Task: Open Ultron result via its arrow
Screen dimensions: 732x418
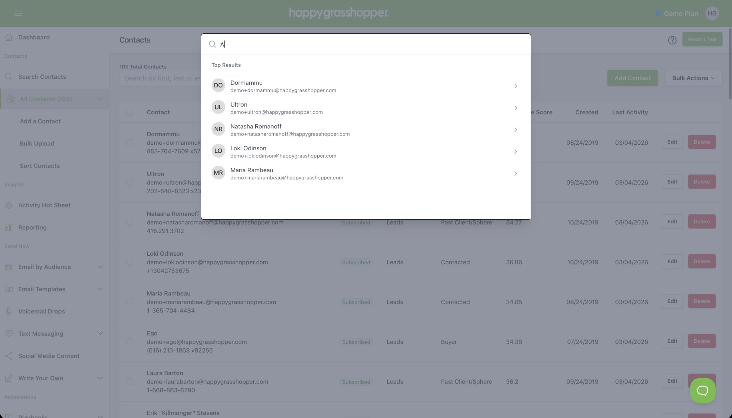Action: (x=516, y=108)
